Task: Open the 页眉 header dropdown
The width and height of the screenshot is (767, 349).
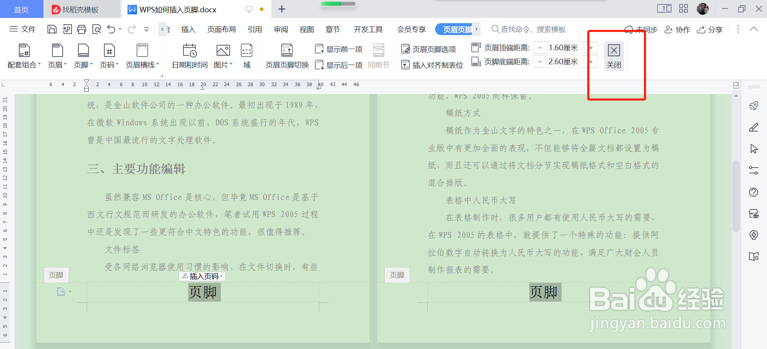Action: coord(57,56)
